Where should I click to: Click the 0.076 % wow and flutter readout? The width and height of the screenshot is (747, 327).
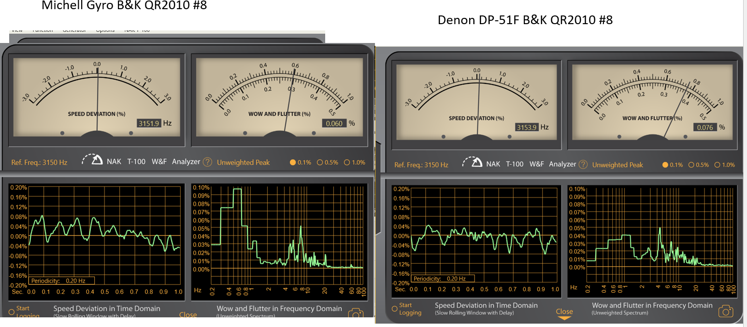pos(706,127)
